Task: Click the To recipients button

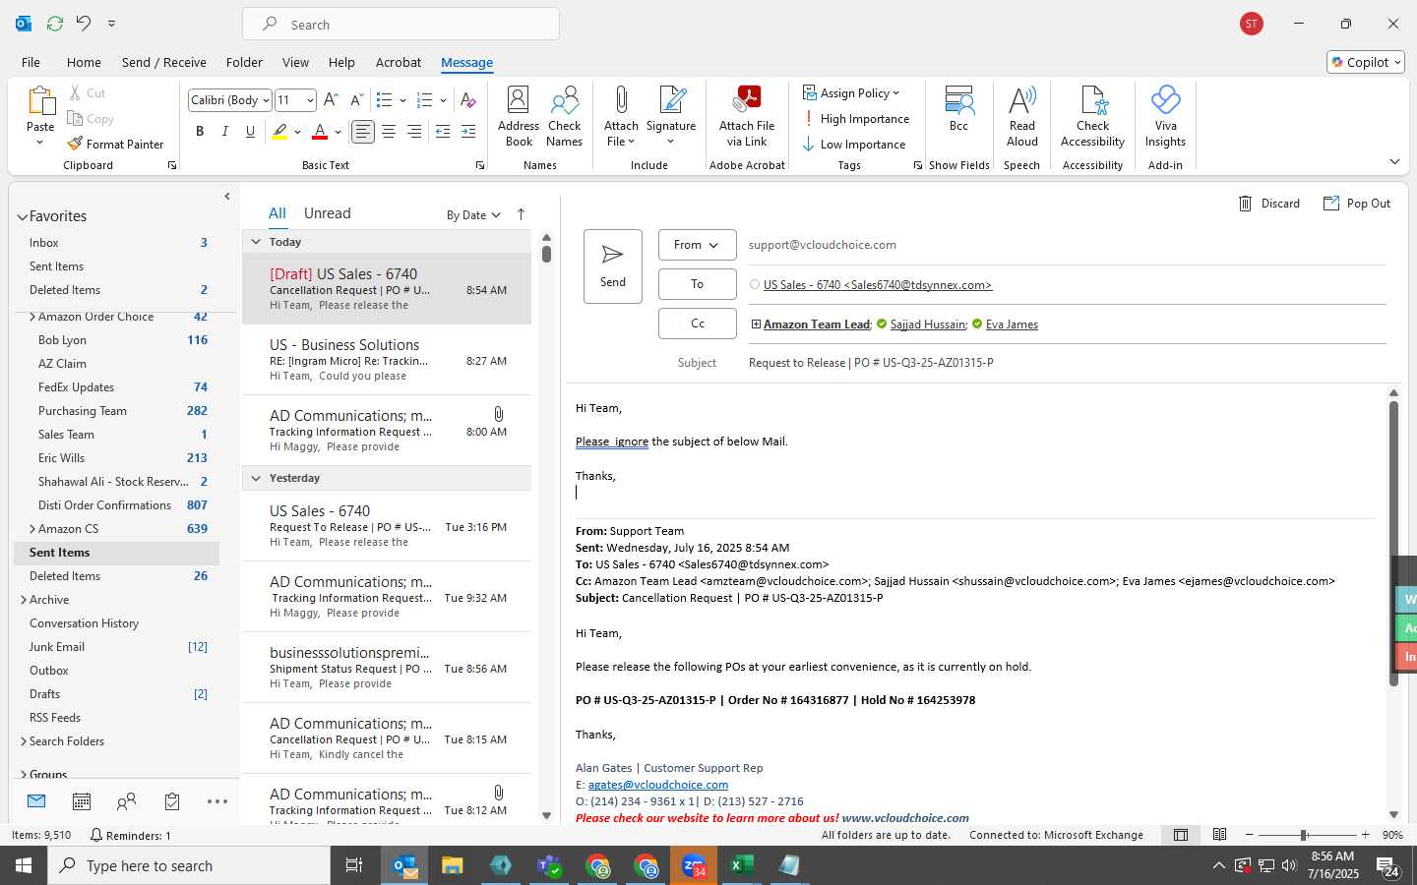Action: coord(697,284)
